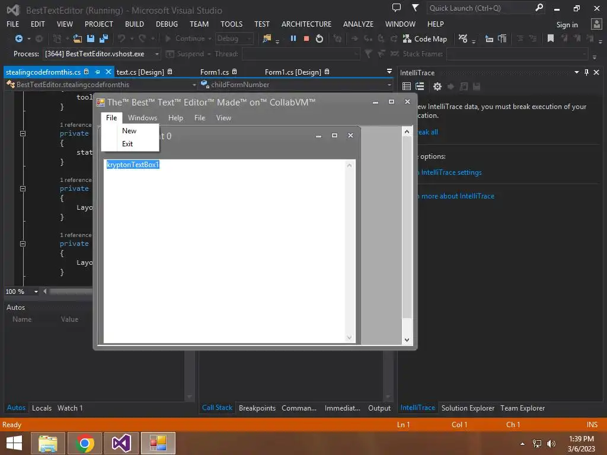This screenshot has height=455, width=607.
Task: Click the Navigate Backward arrow icon
Action: [x=18, y=39]
